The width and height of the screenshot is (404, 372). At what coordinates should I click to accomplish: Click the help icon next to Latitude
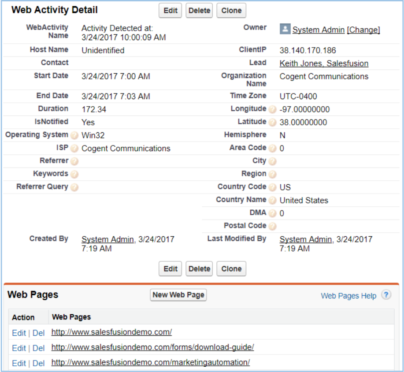tap(273, 122)
